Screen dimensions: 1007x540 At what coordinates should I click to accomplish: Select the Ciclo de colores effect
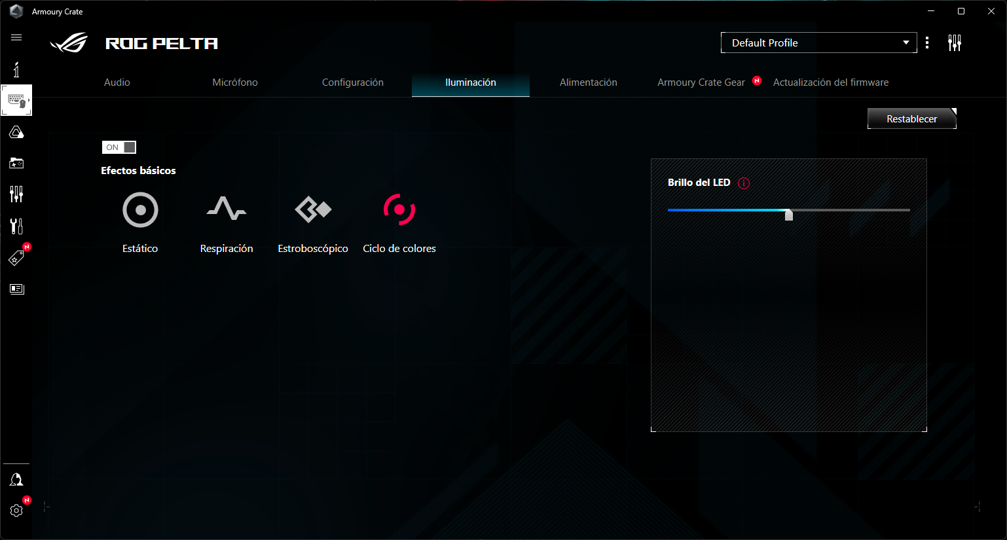click(x=399, y=223)
